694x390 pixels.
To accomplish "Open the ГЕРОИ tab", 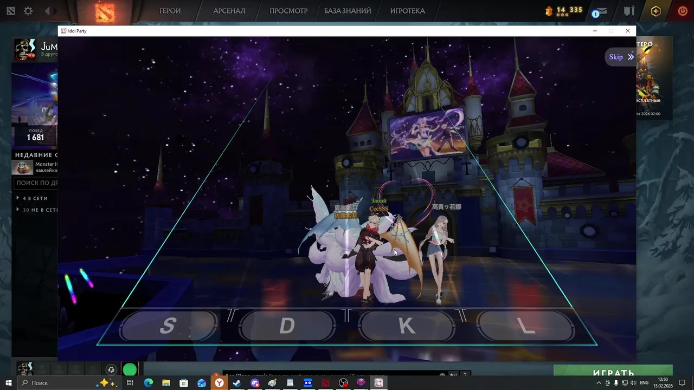I will coord(170,11).
